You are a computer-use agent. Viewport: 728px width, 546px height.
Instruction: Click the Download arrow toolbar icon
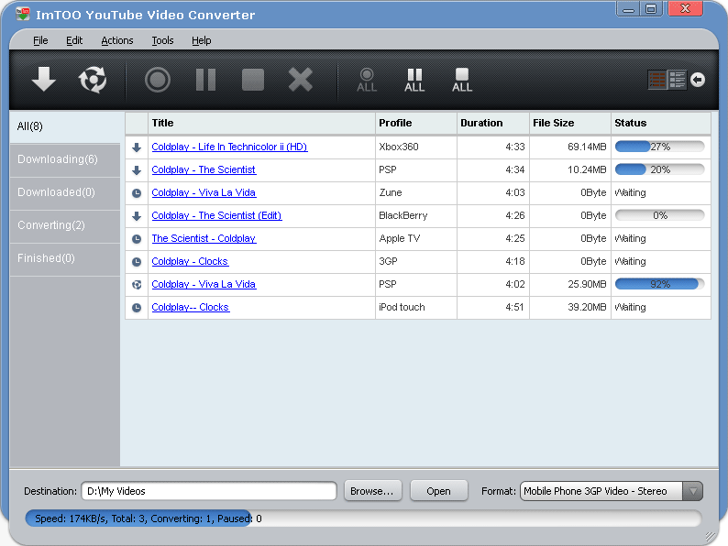pyautogui.click(x=44, y=79)
